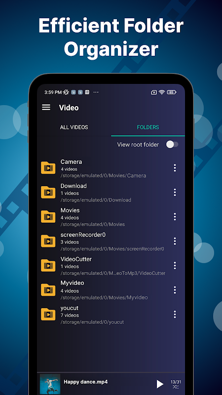Open the Myvideo folder path entry

coord(104,298)
